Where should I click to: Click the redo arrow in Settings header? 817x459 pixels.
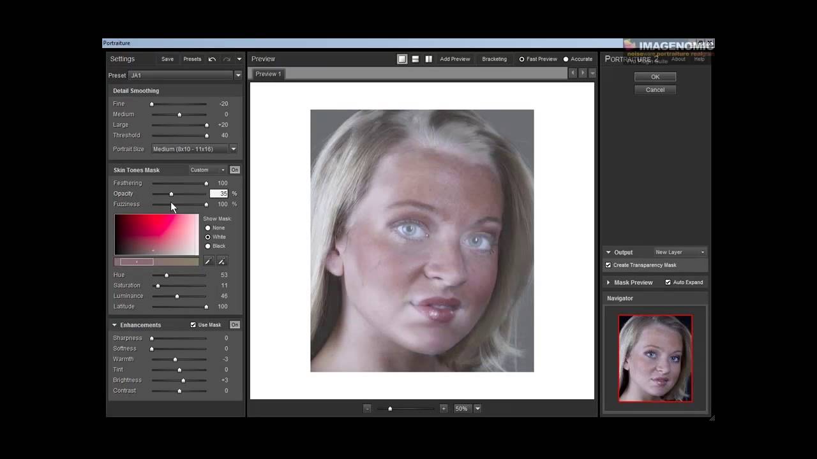point(227,59)
